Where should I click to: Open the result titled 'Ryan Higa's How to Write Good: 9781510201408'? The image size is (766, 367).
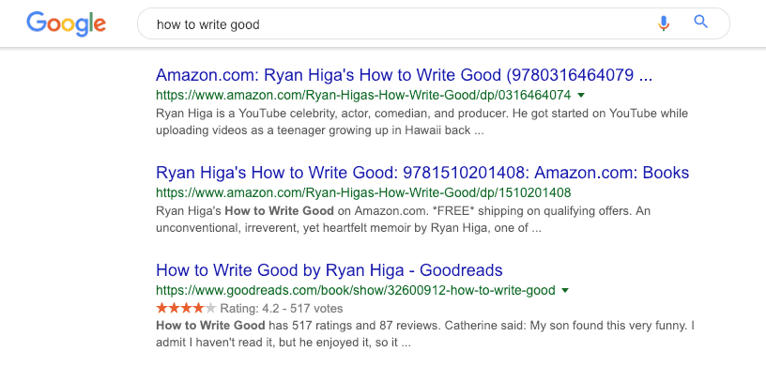(x=422, y=173)
